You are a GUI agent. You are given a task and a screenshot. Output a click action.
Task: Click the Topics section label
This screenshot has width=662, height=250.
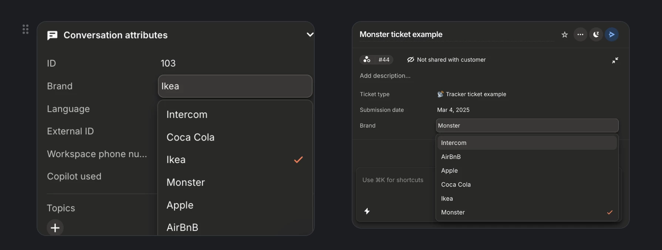[61, 208]
